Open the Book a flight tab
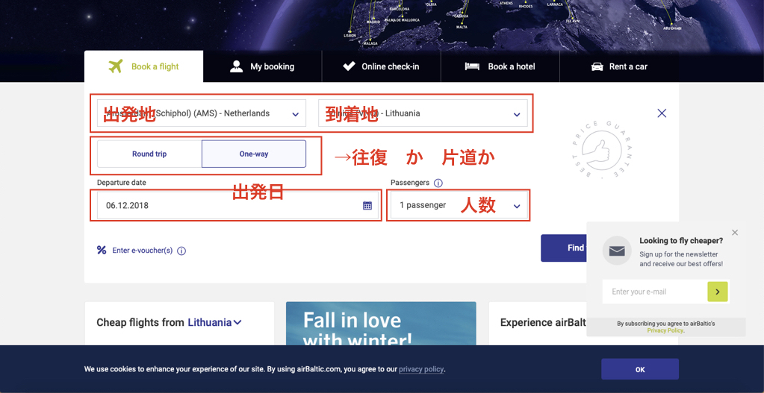Image resolution: width=764 pixels, height=393 pixels. pos(143,66)
